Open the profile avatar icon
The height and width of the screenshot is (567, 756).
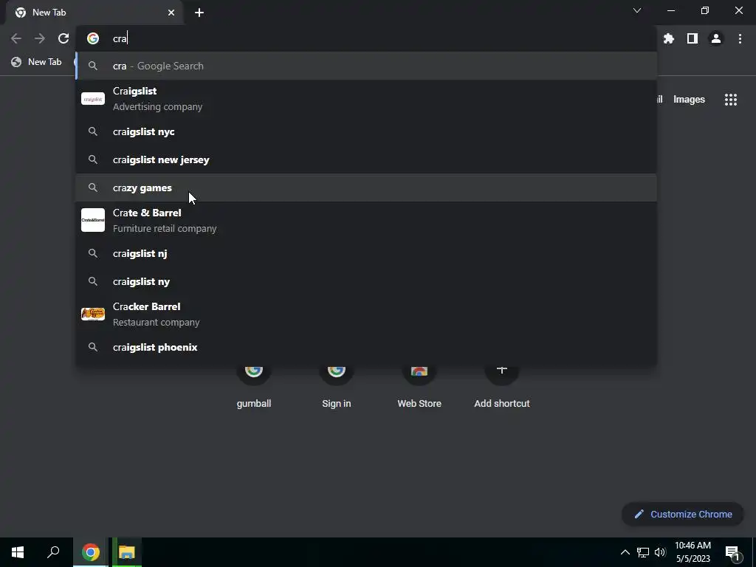click(x=716, y=38)
